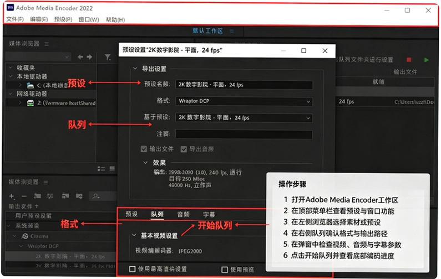Switch to the 预设 tab in dialog

pyautogui.click(x=131, y=214)
